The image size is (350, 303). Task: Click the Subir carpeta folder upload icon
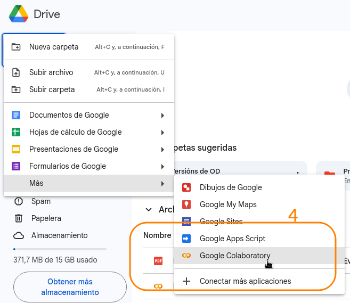pos(16,89)
